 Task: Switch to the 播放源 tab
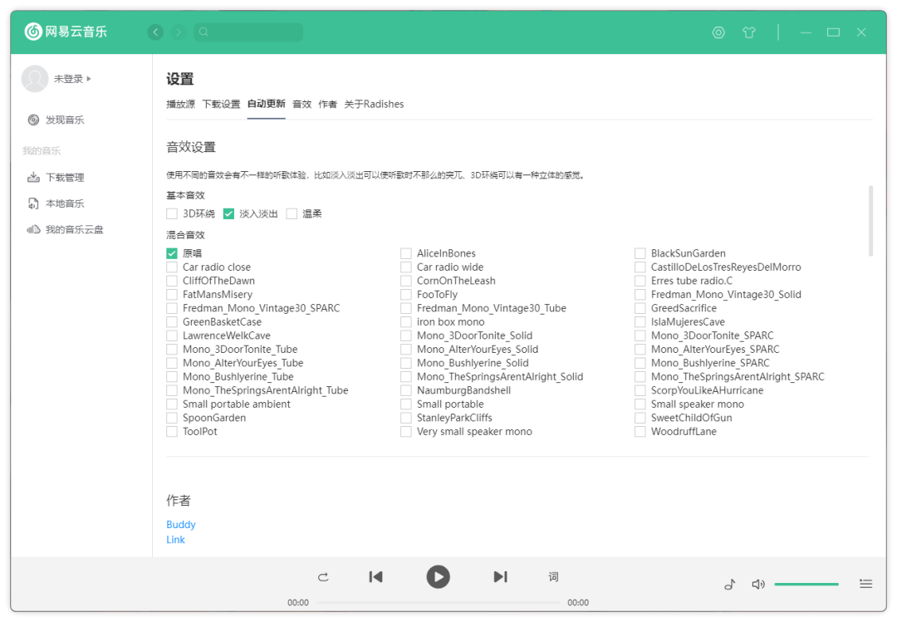[x=181, y=104]
